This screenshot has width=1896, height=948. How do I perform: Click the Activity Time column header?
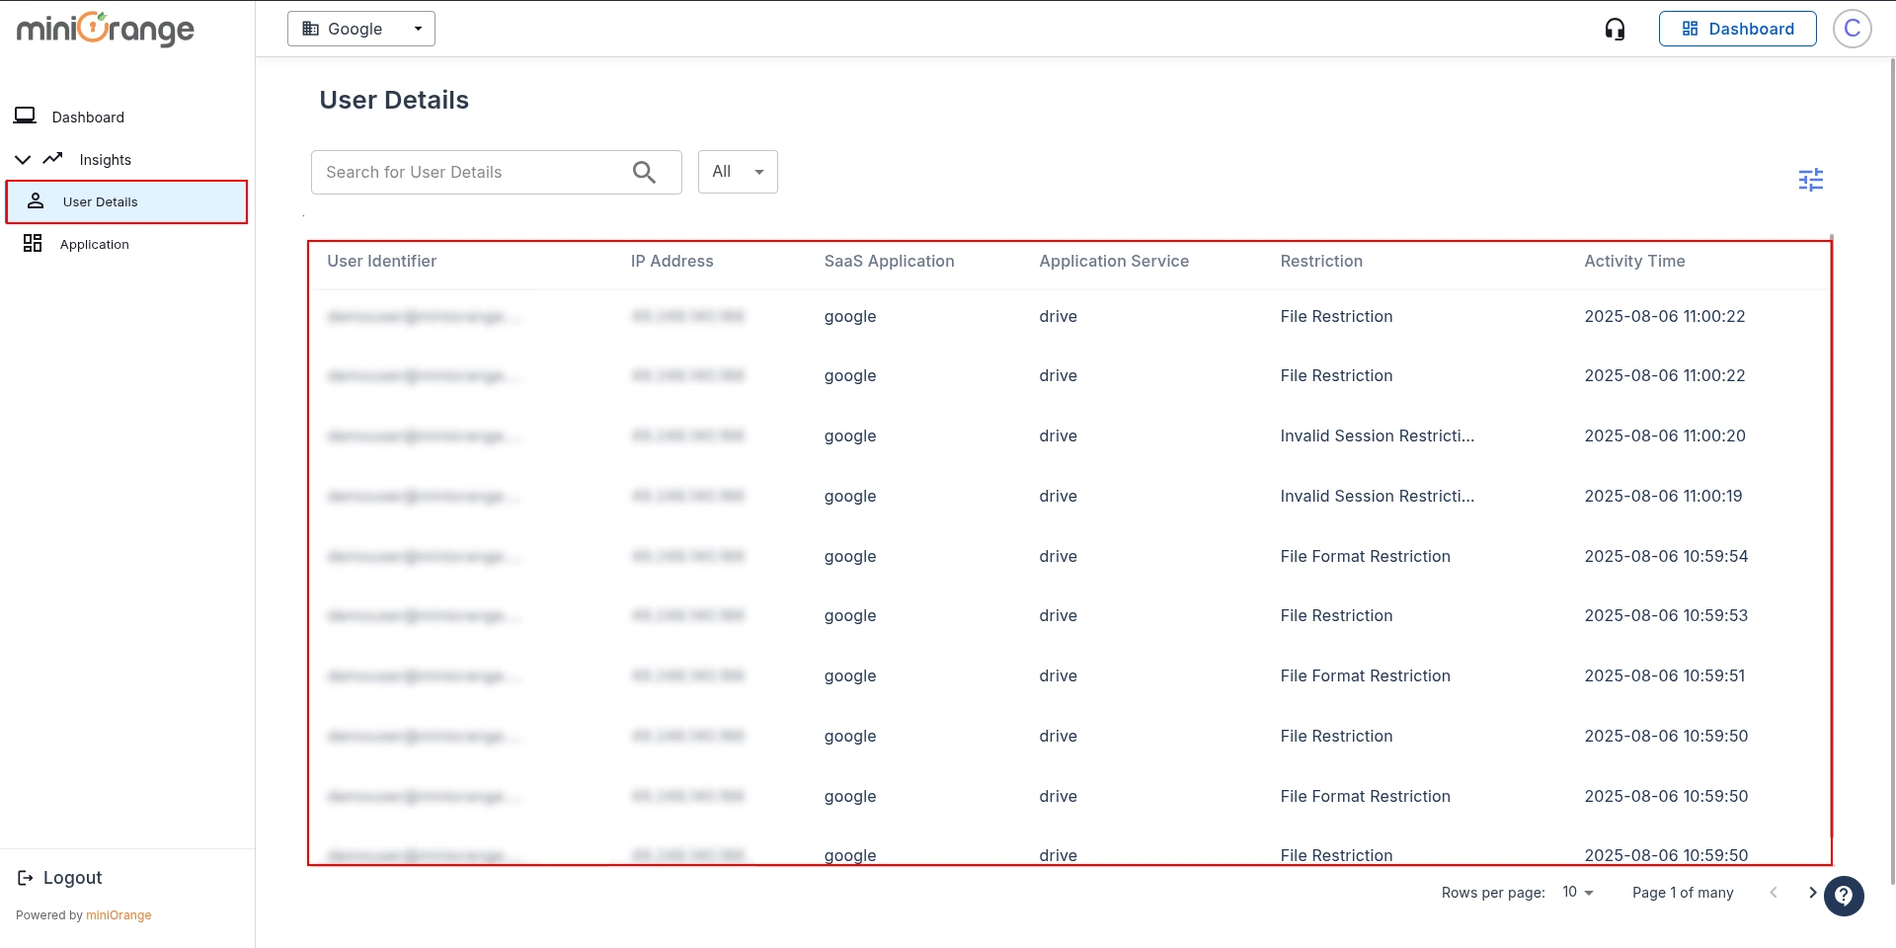[x=1634, y=261]
